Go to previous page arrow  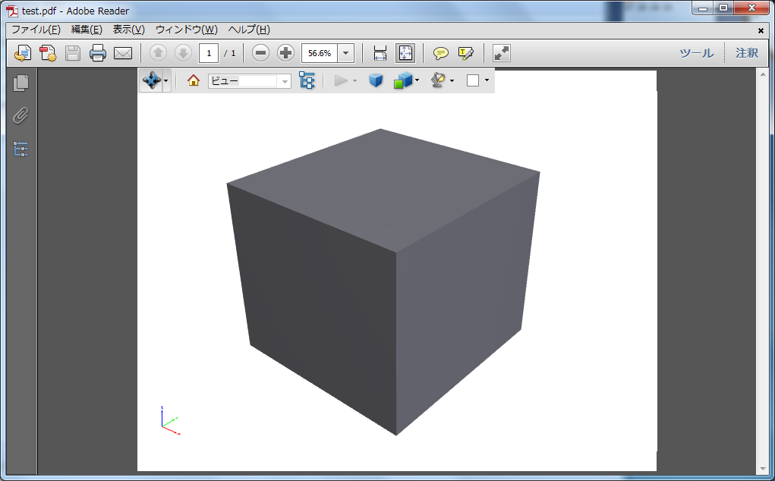(158, 53)
